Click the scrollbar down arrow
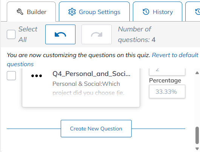 [x=197, y=149]
